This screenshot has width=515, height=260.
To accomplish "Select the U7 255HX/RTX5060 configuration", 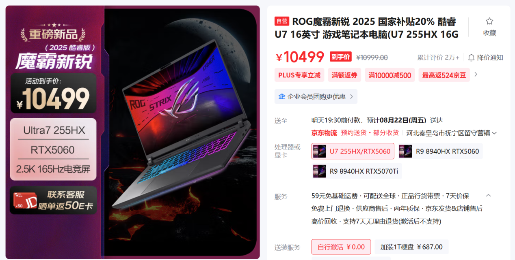I will [353, 151].
